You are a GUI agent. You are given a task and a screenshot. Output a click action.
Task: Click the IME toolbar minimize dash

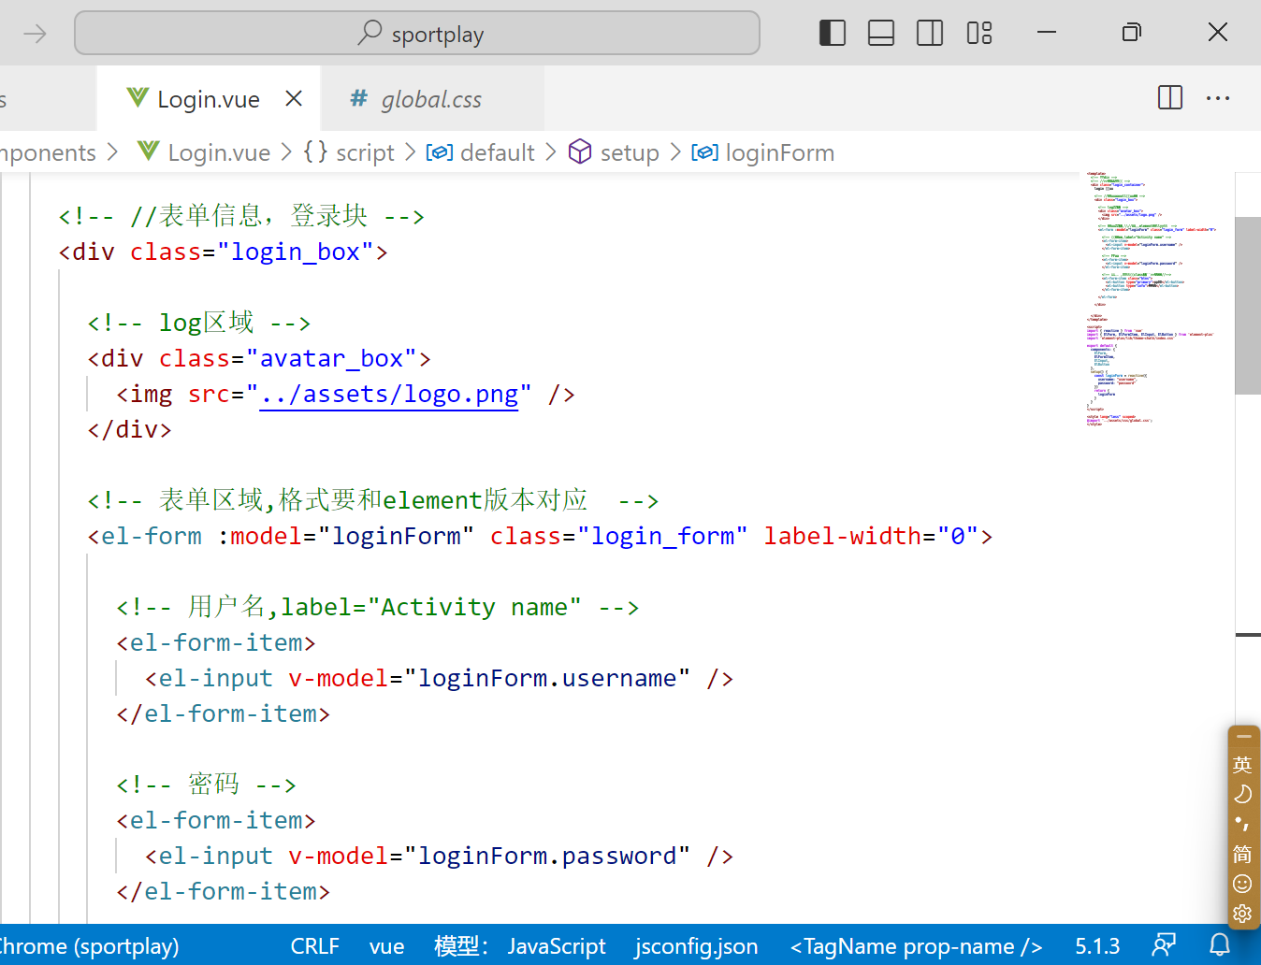1243,737
